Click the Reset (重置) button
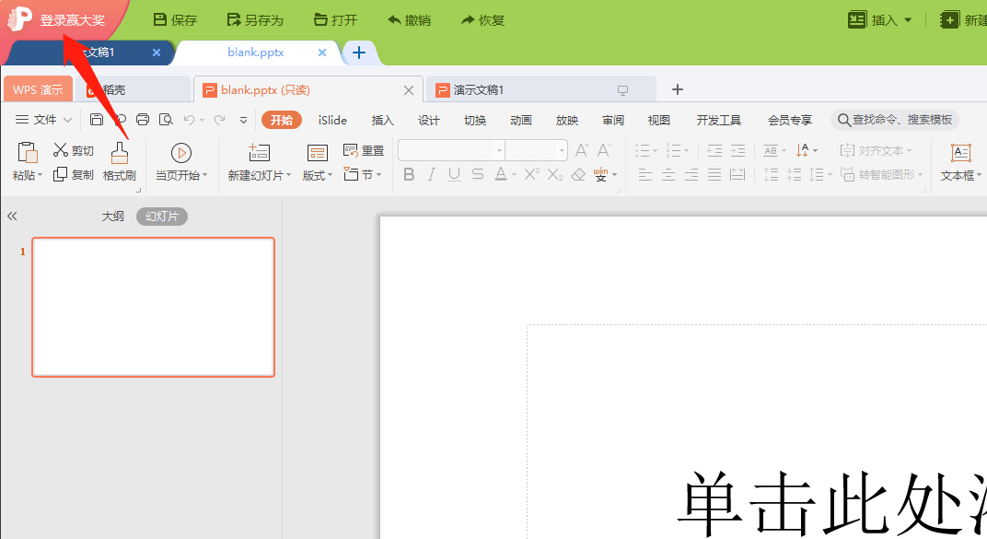Screen dimensions: 987x539 364,150
